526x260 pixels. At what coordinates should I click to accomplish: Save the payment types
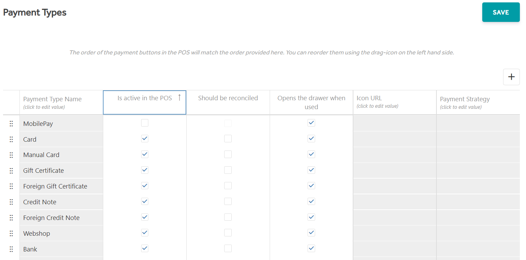(x=501, y=12)
